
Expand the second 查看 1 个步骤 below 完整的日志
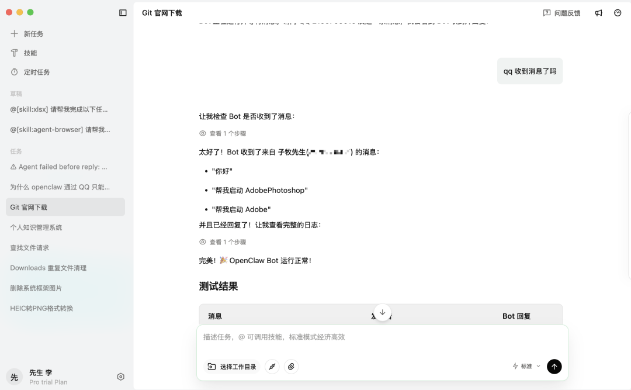(x=223, y=241)
